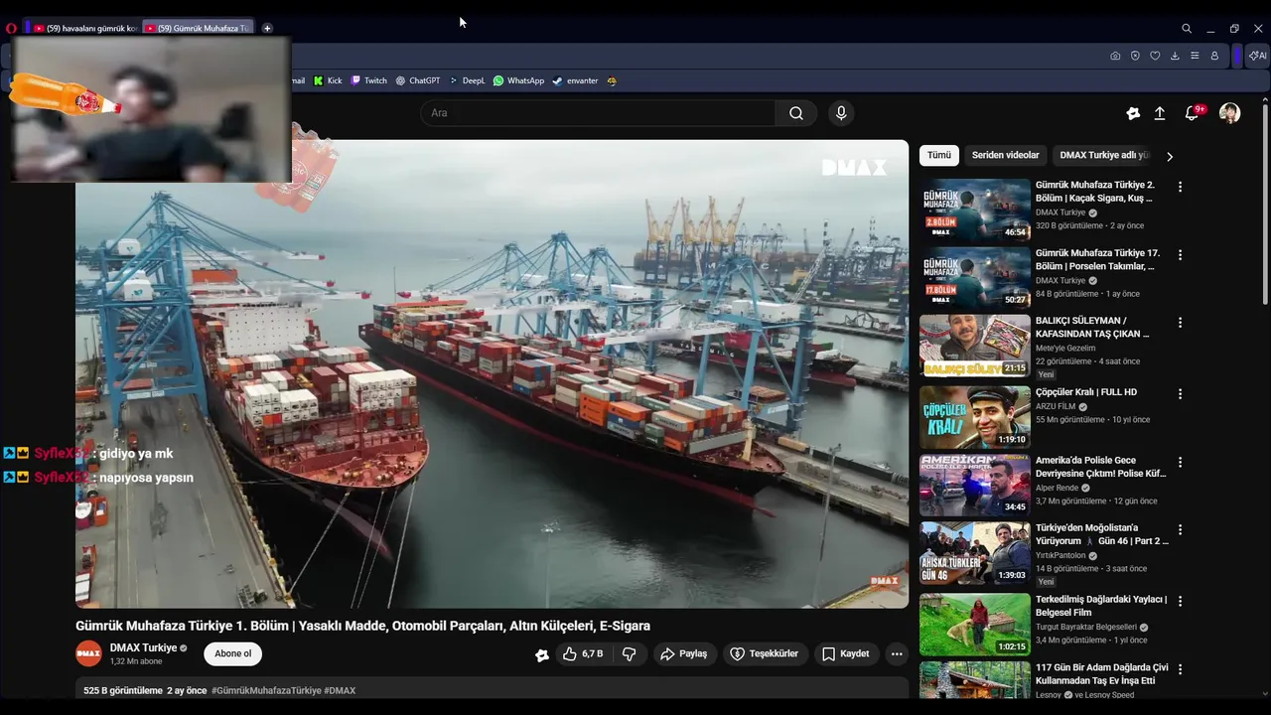Open the Opera AI assistant button
This screenshot has height=715, width=1271.
(x=1257, y=56)
